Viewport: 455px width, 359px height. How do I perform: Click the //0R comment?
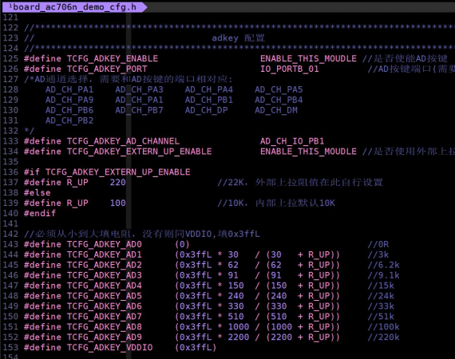(378, 244)
